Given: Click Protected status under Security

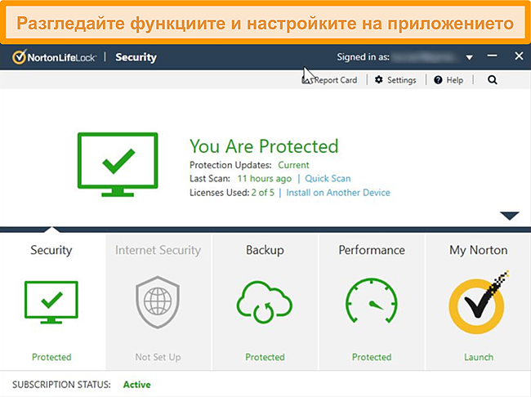Looking at the screenshot, I should click(x=51, y=357).
